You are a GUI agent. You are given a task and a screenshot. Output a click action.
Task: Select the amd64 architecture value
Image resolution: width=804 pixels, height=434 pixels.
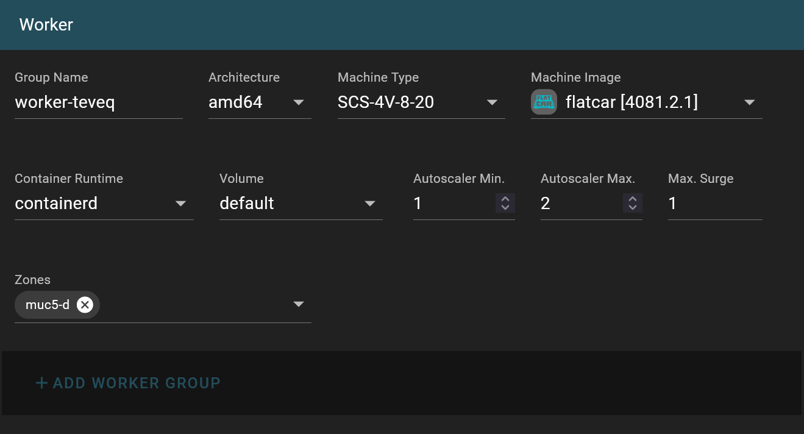coord(235,102)
